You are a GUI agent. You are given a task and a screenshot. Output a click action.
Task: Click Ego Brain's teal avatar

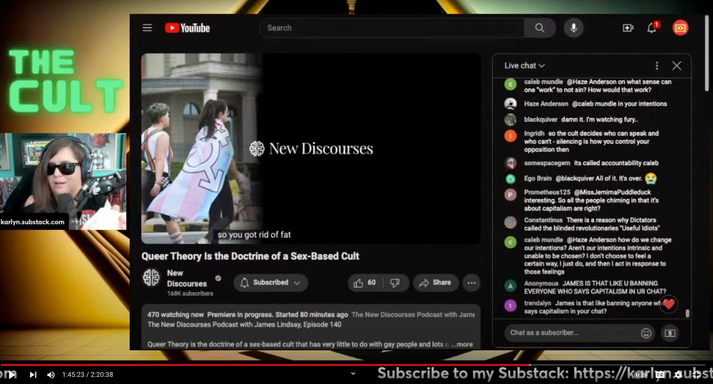click(x=510, y=179)
